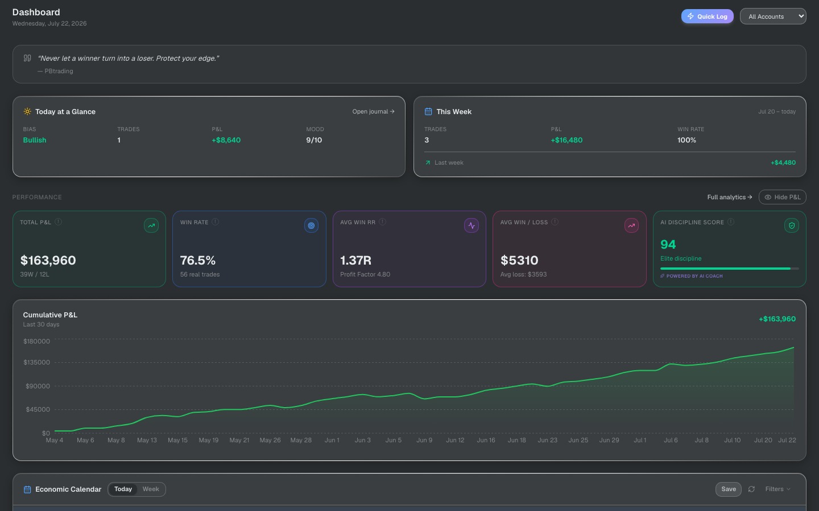Image resolution: width=819 pixels, height=511 pixels.
Task: Switch Economic Calendar to Week view
Action: 151,489
